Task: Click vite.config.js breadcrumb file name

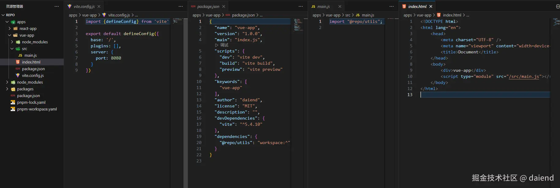Action: point(119,15)
